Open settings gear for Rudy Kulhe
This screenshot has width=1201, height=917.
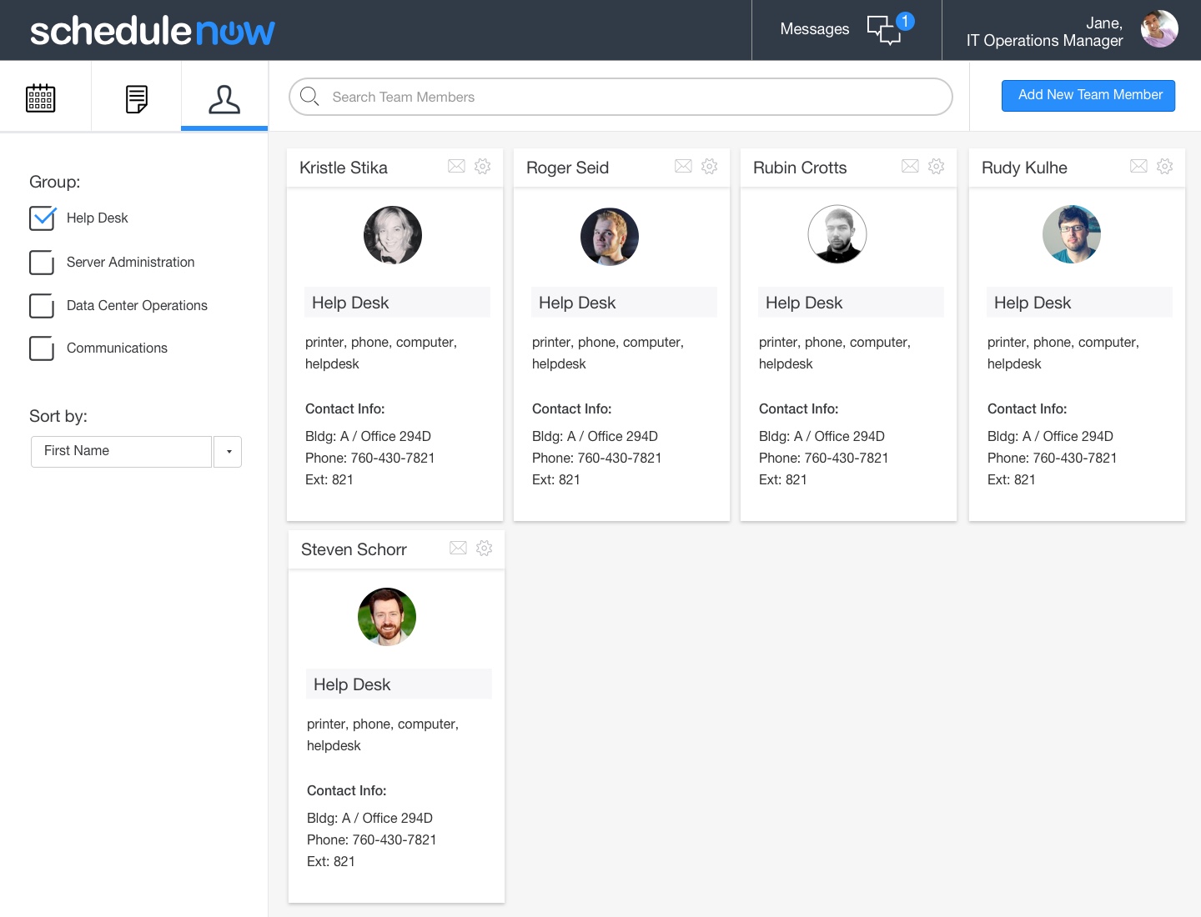pyautogui.click(x=1165, y=166)
